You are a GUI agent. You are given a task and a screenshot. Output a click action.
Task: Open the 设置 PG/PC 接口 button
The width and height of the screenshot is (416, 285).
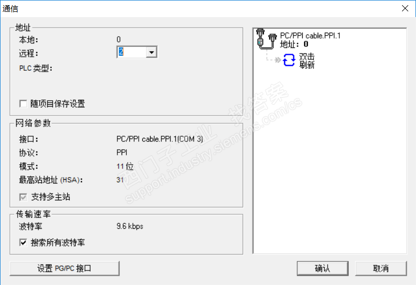65,268
